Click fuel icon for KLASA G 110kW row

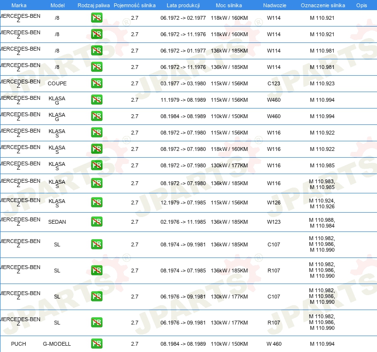pyautogui.click(x=96, y=116)
